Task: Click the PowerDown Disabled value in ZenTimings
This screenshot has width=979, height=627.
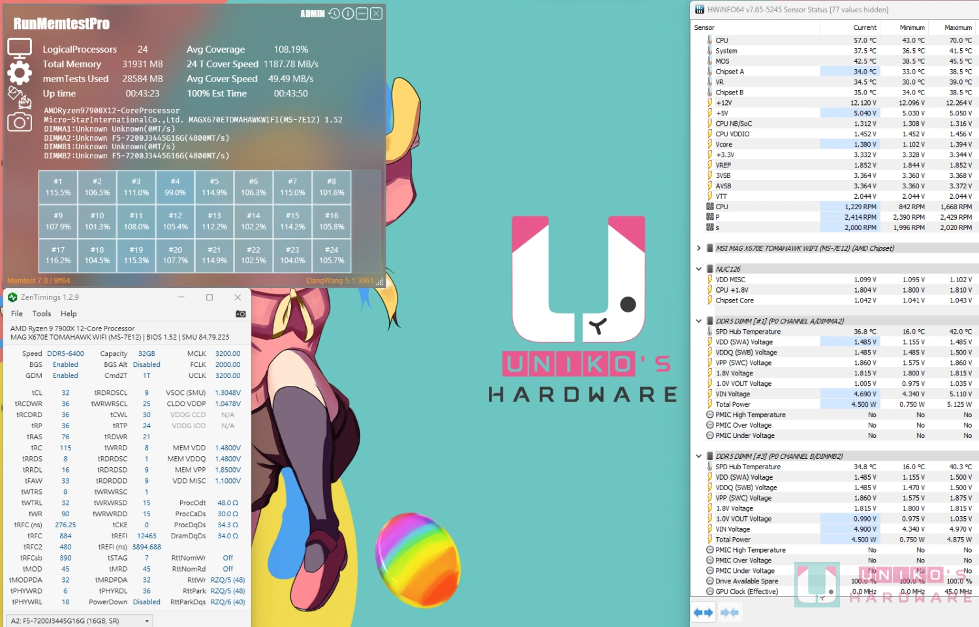Action: click(x=147, y=602)
